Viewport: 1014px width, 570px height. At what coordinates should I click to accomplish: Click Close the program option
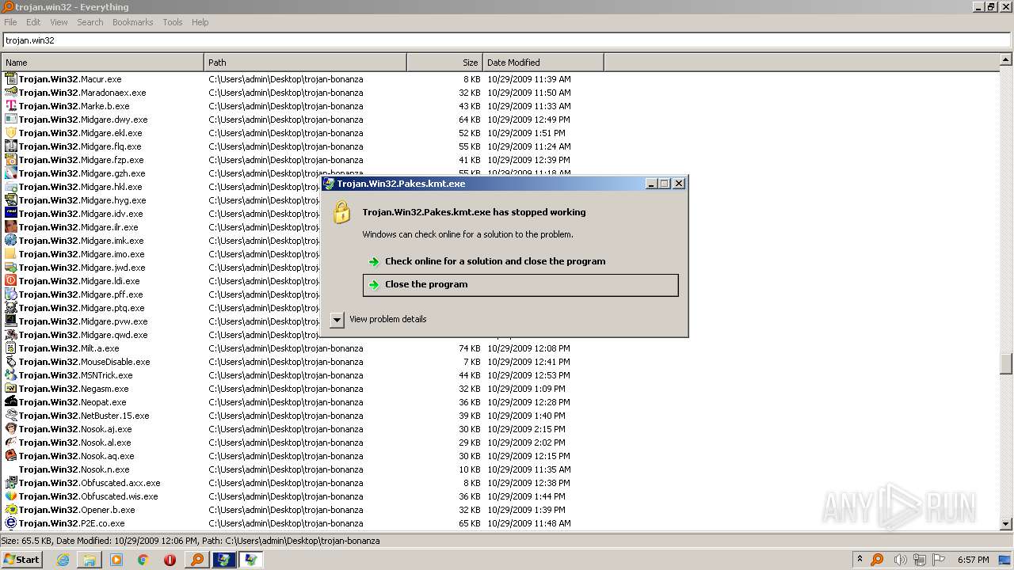click(x=520, y=285)
